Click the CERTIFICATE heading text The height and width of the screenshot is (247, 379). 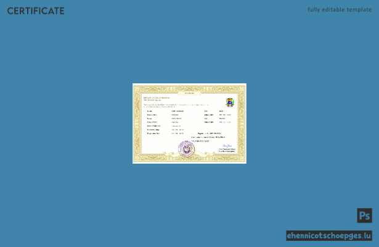coord(36,11)
